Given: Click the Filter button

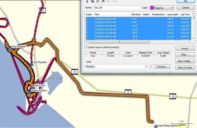Looking at the screenshot, I should click(185, 55).
